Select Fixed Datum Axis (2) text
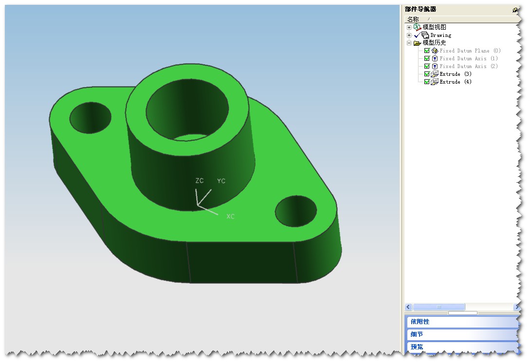 [x=469, y=66]
